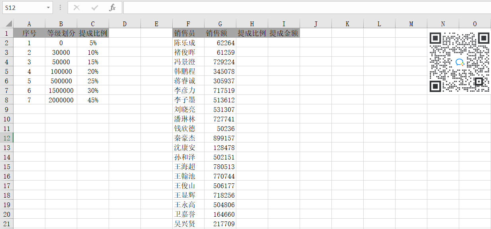Click into the formula bar input area
Screen dimensions: 491x229
(307, 8)
